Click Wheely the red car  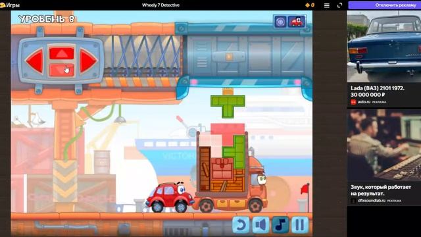tap(170, 197)
